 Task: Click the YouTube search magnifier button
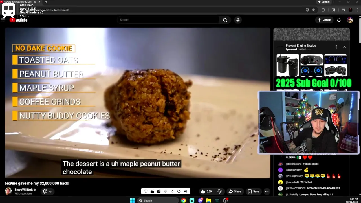225,20
